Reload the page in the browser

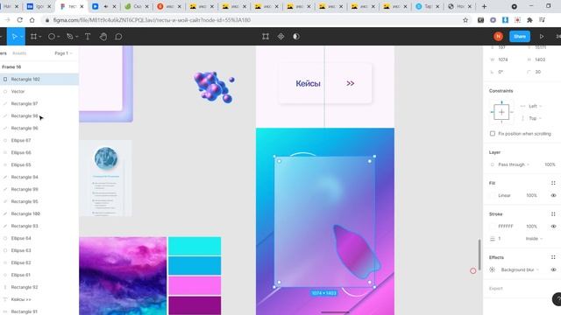tap(19, 20)
